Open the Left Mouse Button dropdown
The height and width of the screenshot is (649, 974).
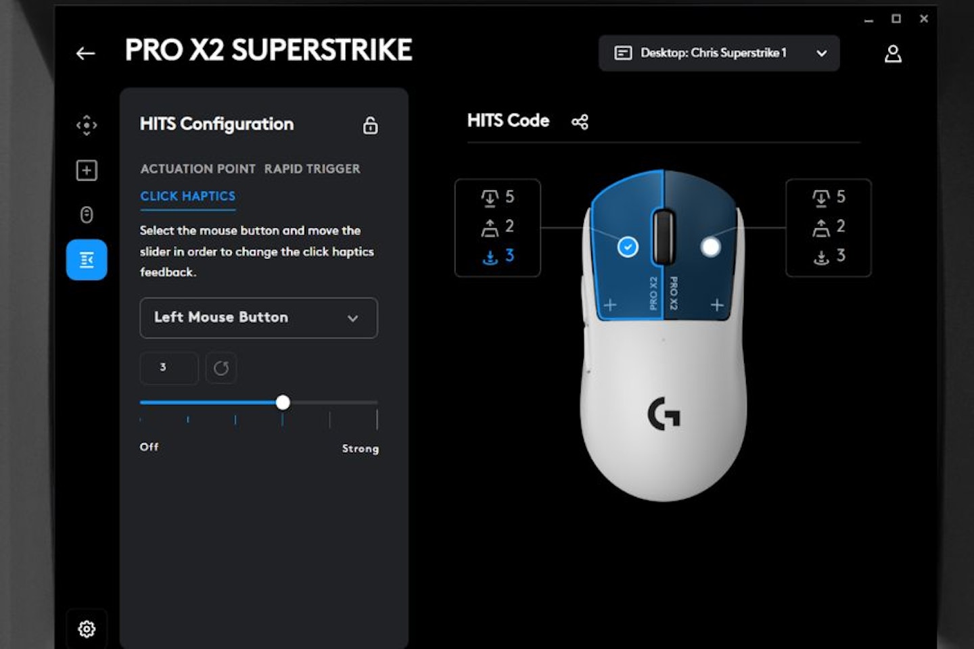tap(258, 318)
